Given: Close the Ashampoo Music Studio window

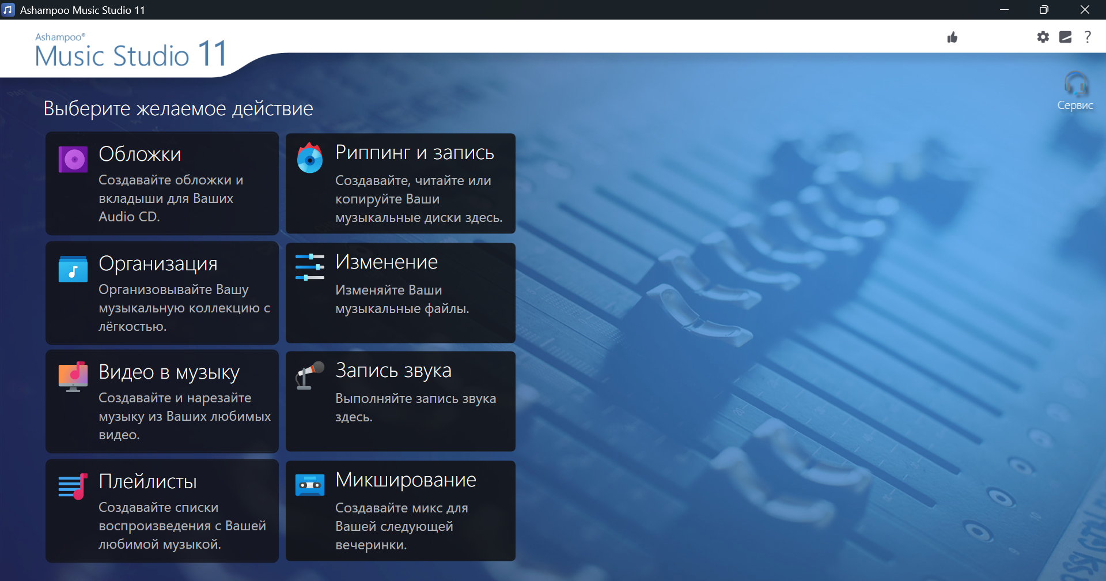Looking at the screenshot, I should coord(1085,10).
